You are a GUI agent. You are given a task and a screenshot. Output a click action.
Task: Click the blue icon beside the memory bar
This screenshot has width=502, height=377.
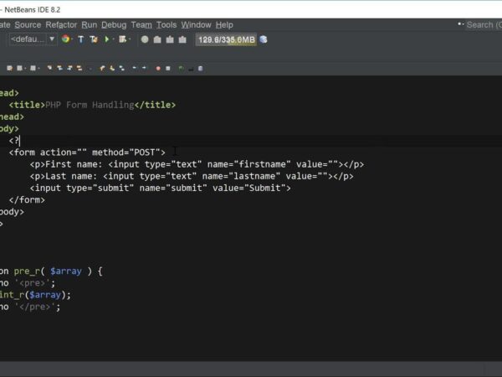[264, 39]
